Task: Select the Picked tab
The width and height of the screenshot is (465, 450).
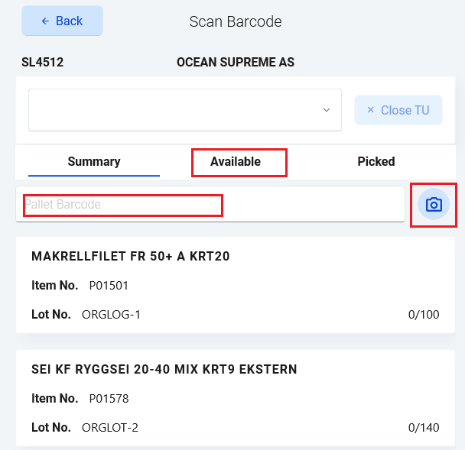Action: tap(376, 161)
